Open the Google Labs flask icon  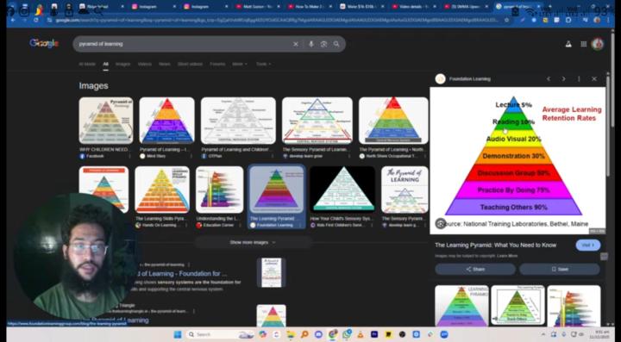568,44
